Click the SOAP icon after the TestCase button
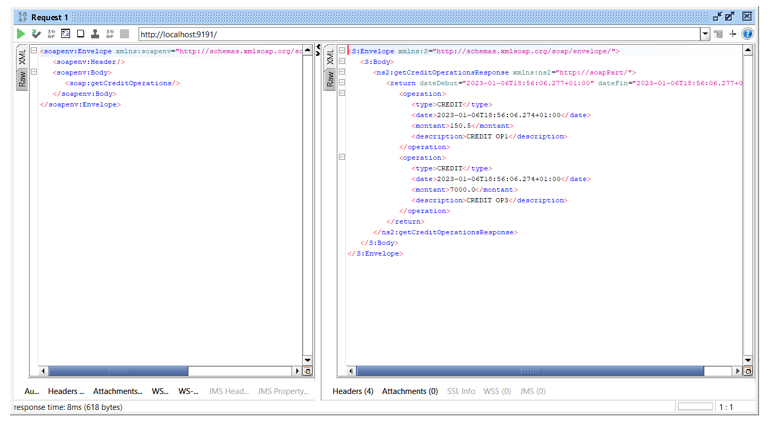Screen dimensions: 784x427 tap(51, 34)
